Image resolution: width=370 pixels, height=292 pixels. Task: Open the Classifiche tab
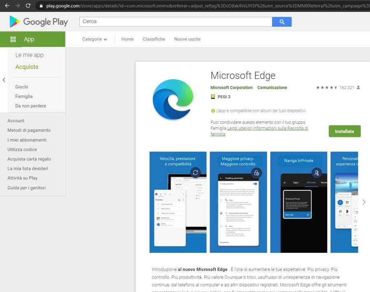tap(154, 39)
